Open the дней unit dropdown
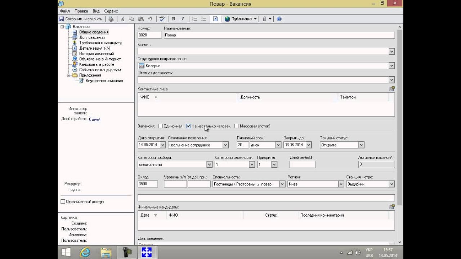Viewport: 461px width, 259px height. pyautogui.click(x=278, y=145)
